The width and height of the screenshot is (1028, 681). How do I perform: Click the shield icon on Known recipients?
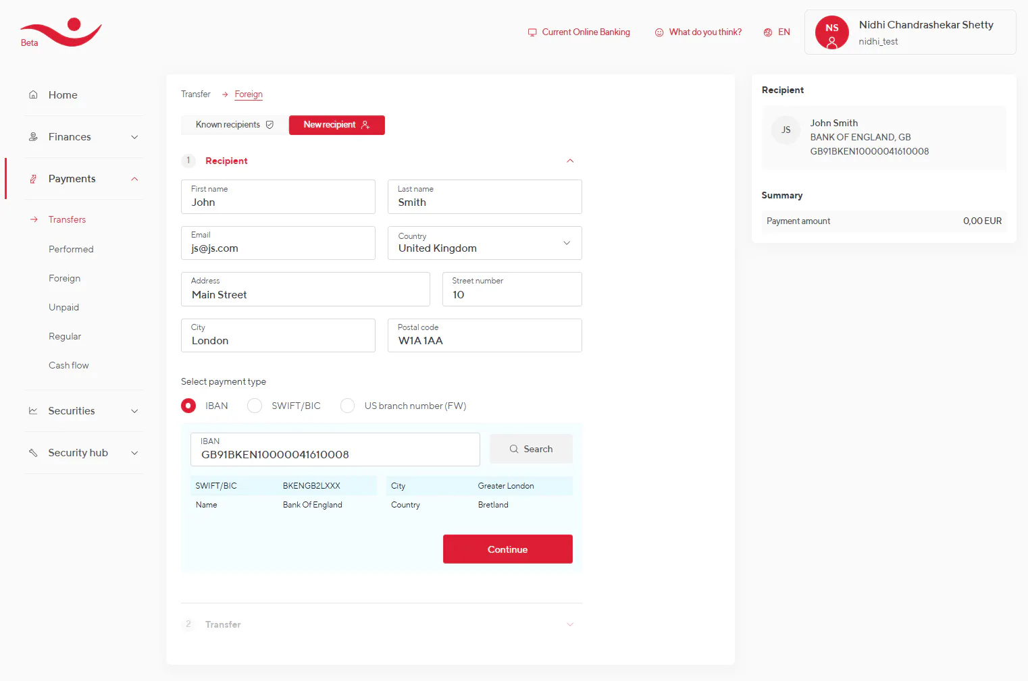coord(269,125)
